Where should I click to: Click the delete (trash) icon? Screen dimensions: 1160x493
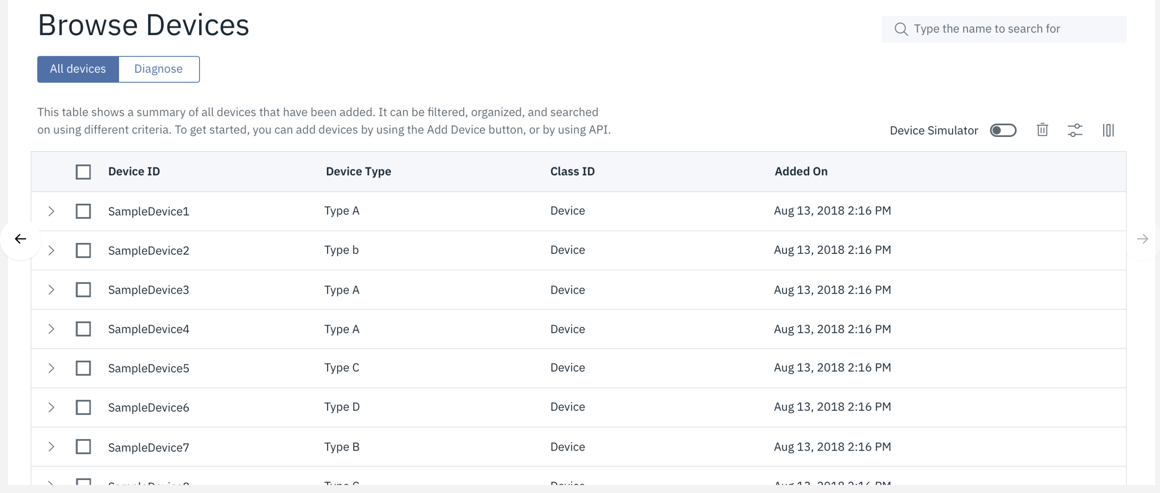1042,130
